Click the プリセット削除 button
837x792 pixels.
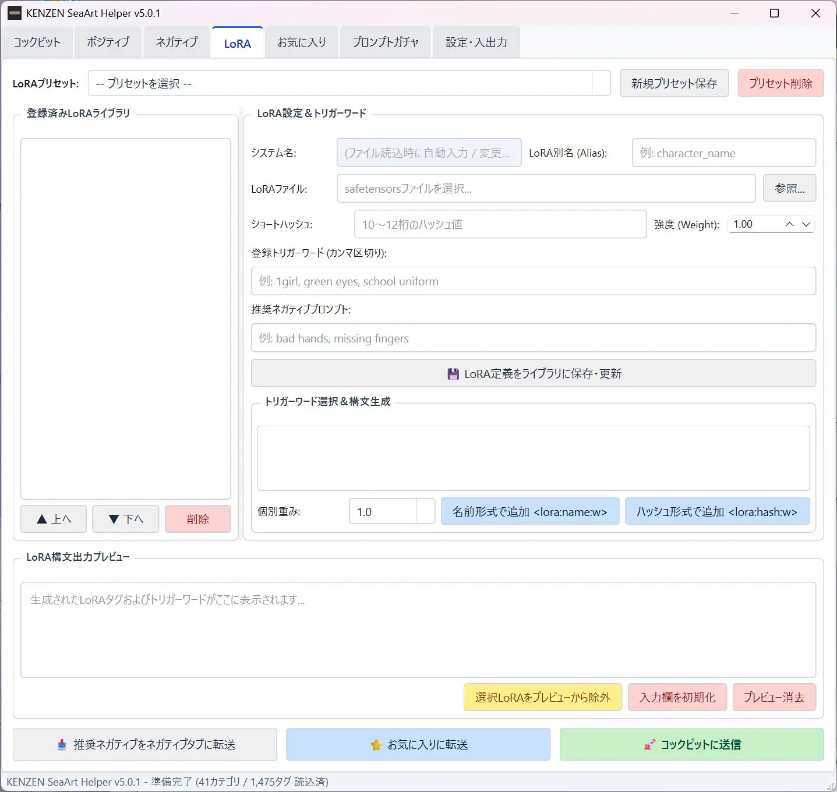coord(781,83)
